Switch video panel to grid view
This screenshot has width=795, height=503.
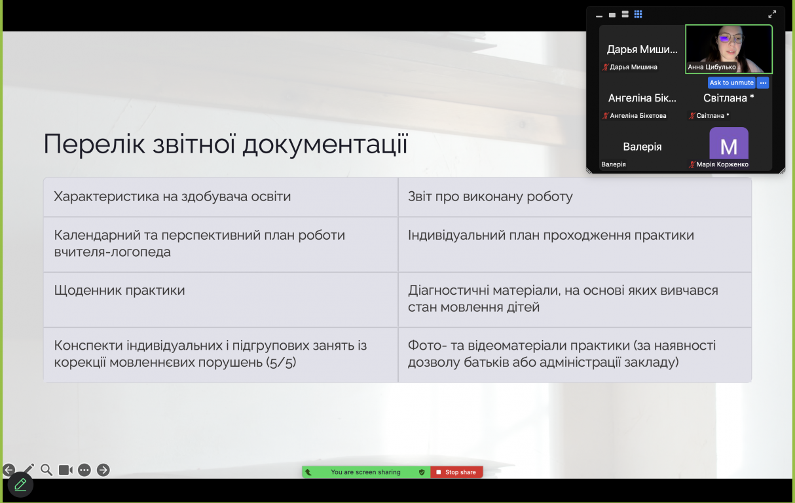coord(638,14)
